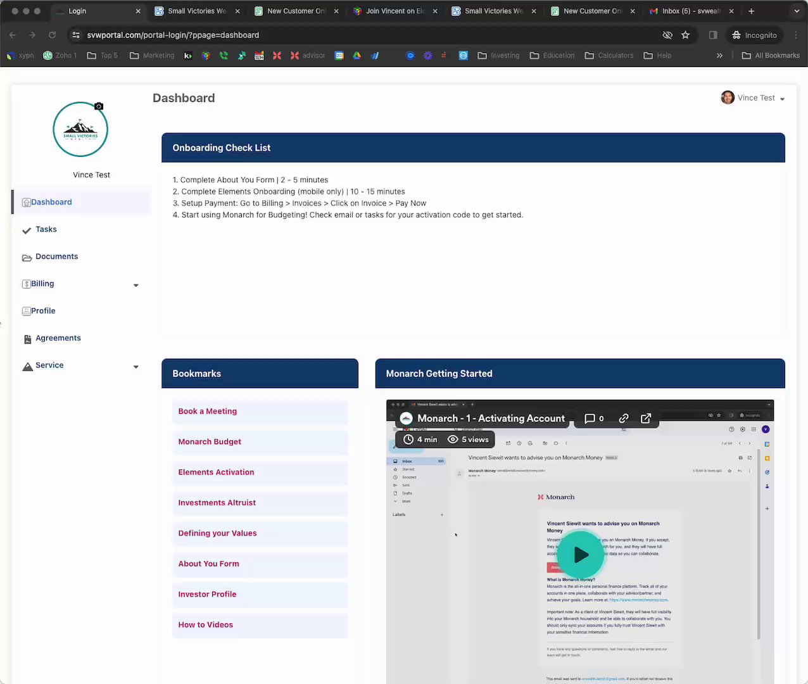Toggle the browser side panel icon

pos(713,35)
